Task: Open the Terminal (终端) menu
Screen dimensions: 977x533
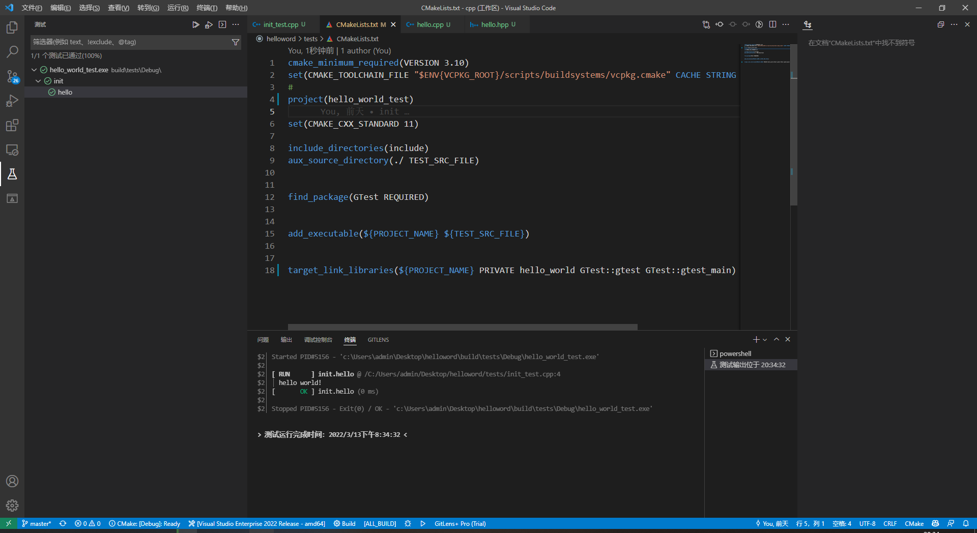Action: [x=207, y=8]
